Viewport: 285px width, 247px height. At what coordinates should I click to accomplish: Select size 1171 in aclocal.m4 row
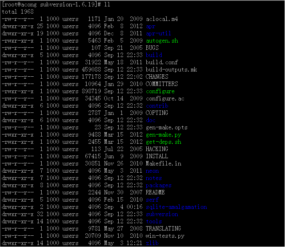point(95,19)
